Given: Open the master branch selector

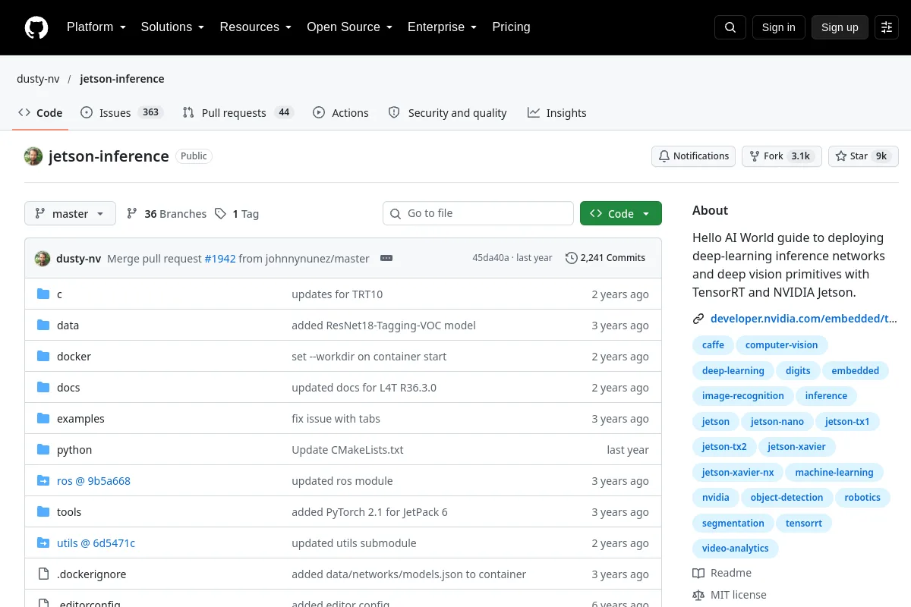Looking at the screenshot, I should coord(70,214).
